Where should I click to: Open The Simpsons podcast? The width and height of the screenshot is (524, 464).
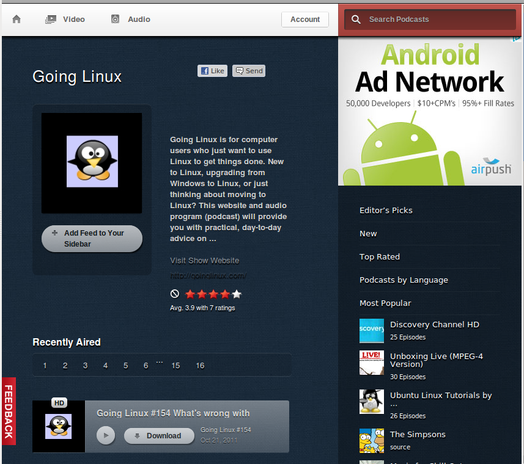pyautogui.click(x=418, y=434)
